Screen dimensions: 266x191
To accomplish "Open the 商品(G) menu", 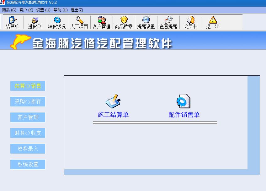I will [9, 10].
